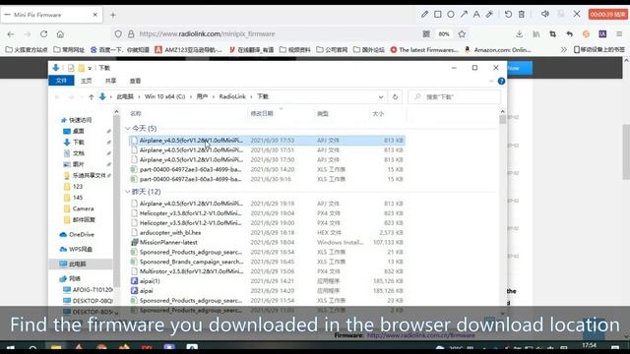Click the Explorer search box
The image size is (630, 354).
point(454,96)
